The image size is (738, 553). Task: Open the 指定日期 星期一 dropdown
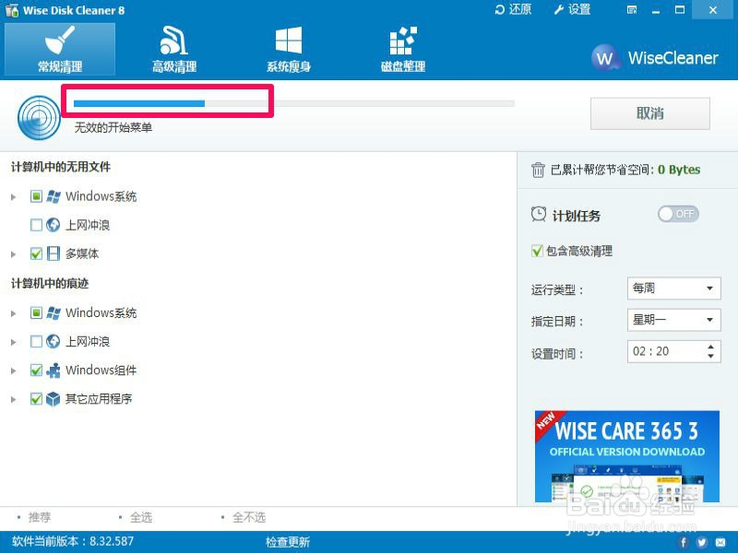(x=674, y=320)
